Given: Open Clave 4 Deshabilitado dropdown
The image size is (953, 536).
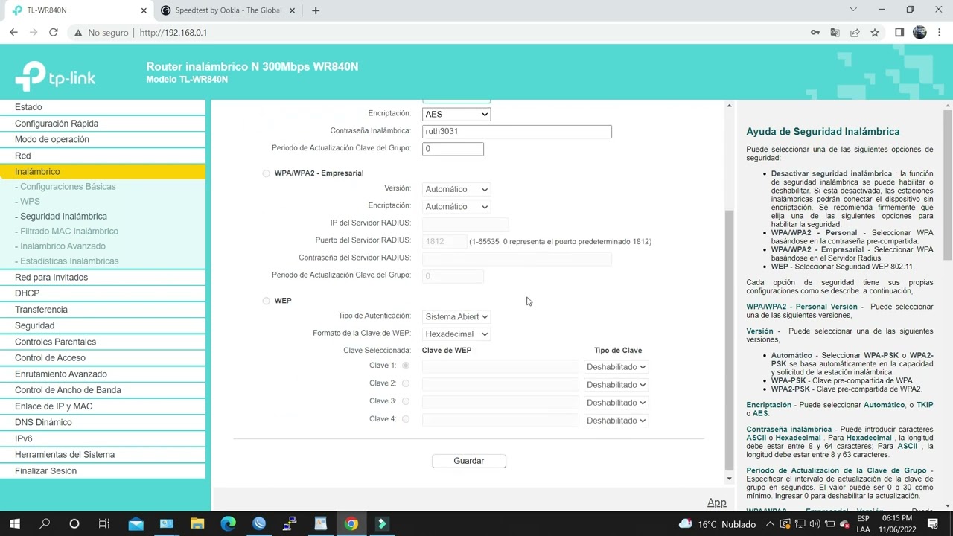Looking at the screenshot, I should (616, 421).
